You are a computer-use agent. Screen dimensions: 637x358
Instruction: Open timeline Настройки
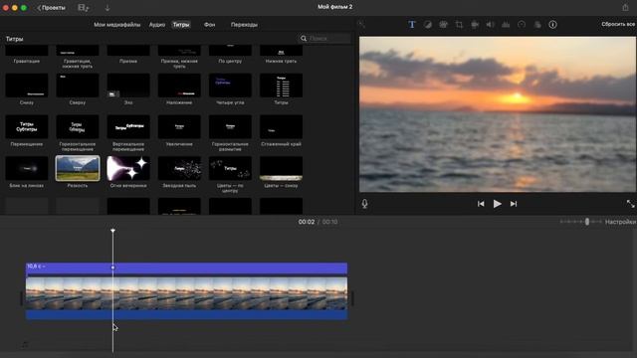[620, 222]
